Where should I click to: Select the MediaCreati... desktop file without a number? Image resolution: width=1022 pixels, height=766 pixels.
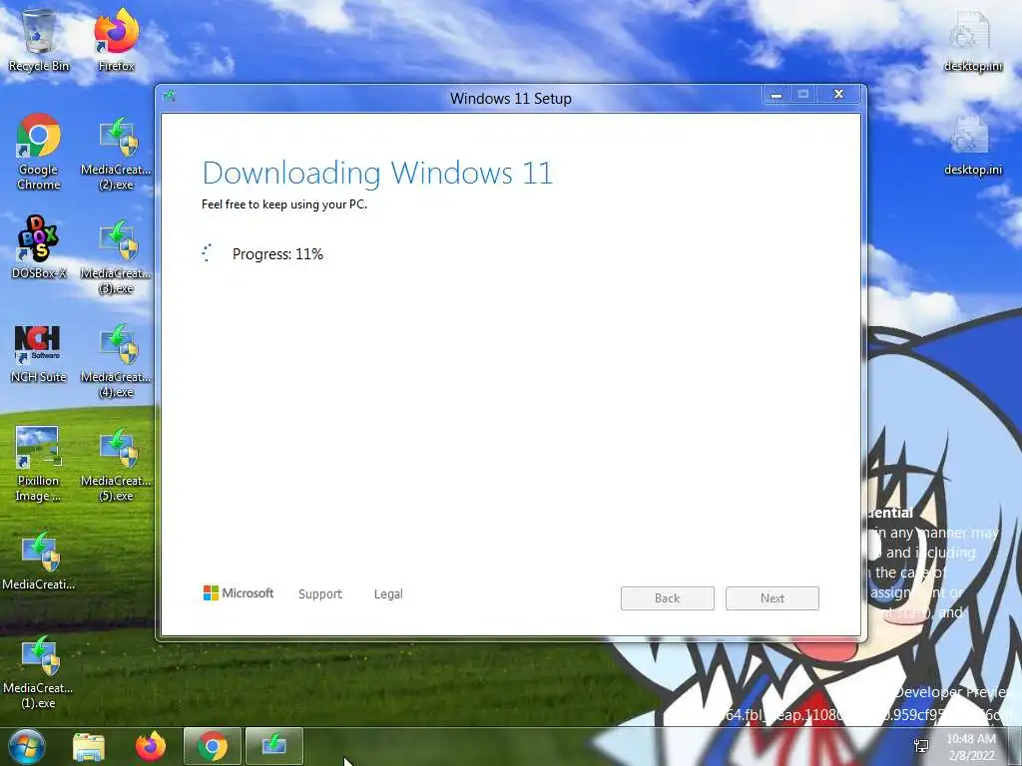tap(39, 561)
